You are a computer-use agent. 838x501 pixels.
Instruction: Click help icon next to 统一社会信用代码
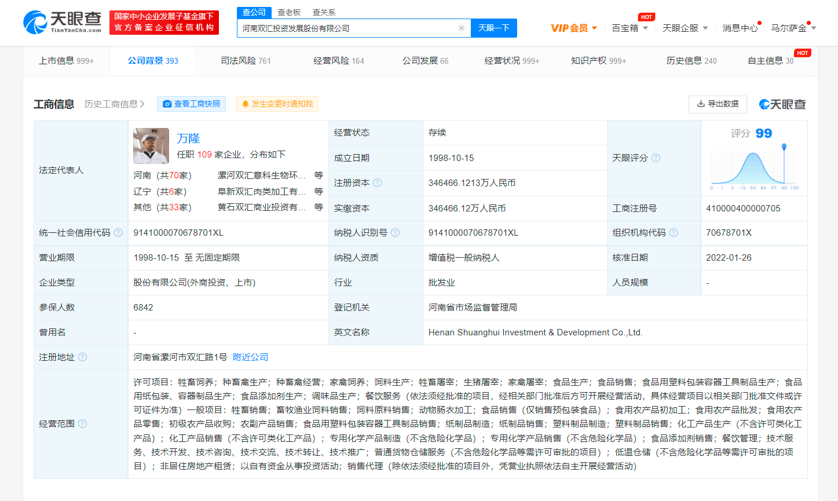pos(118,232)
